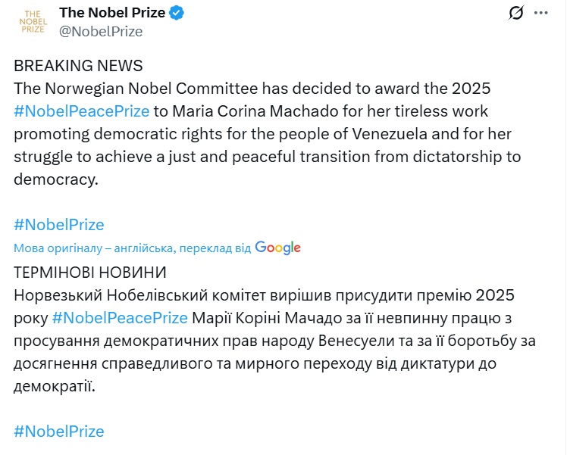Click the Nobel Prize profile avatar
Viewport: 567px width, 455px height.
[32, 23]
